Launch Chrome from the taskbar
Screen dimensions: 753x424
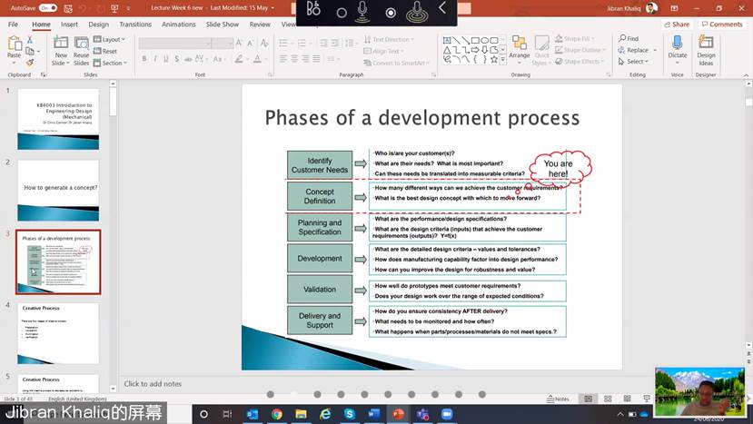click(x=276, y=414)
